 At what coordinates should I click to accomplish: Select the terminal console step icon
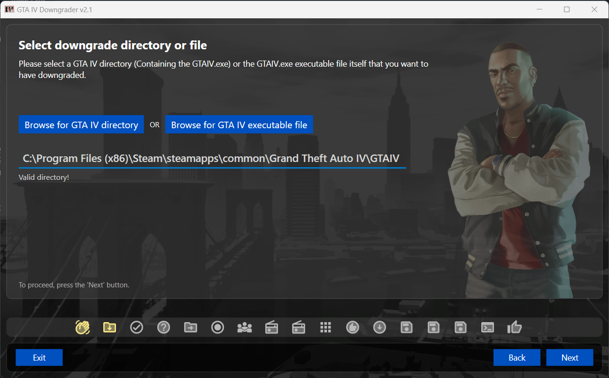(x=488, y=327)
